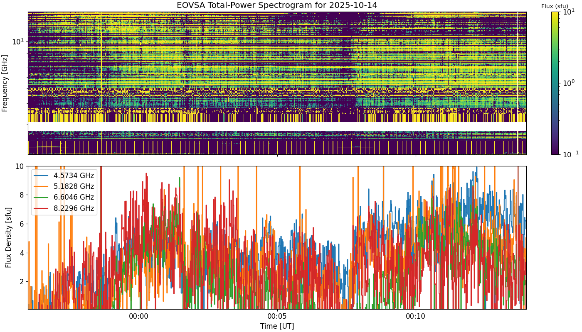Image resolution: width=582 pixels, height=332 pixels.
Task: Click the Flux Density [sfu] axis label
Action: tap(8, 237)
